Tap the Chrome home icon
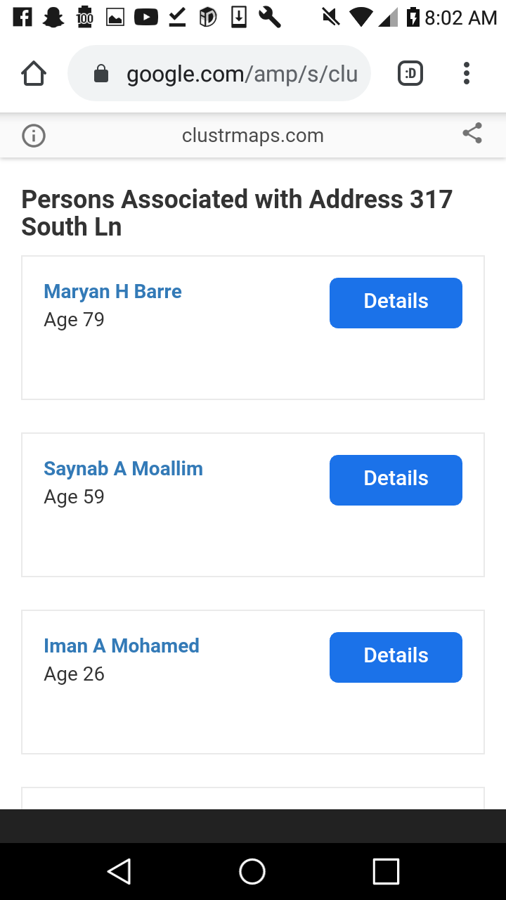The height and width of the screenshot is (900, 506). pyautogui.click(x=34, y=74)
